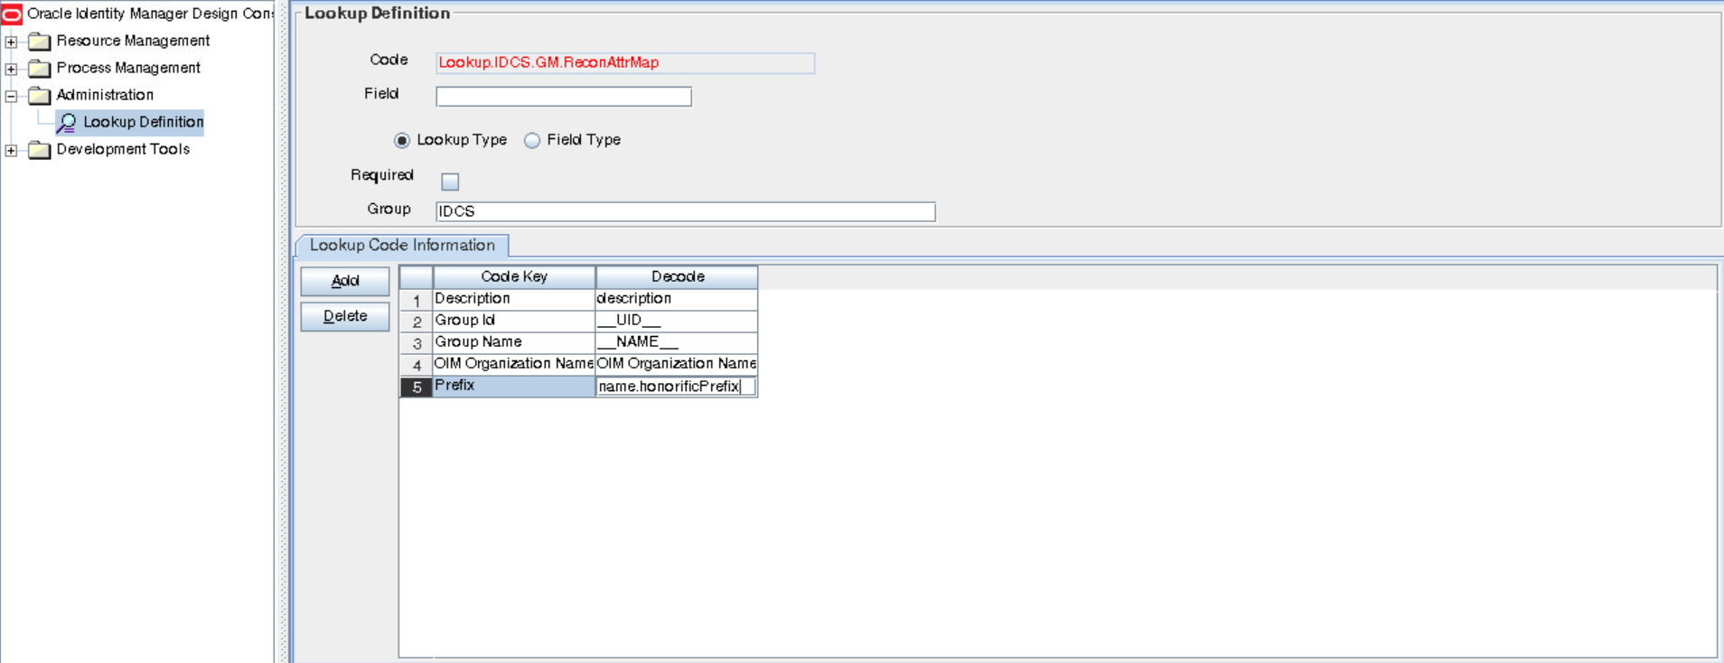Click the lowercase description decode cell

pyautogui.click(x=677, y=299)
